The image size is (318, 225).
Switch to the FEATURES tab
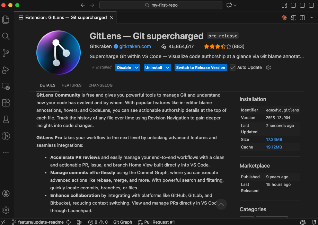point(72,85)
